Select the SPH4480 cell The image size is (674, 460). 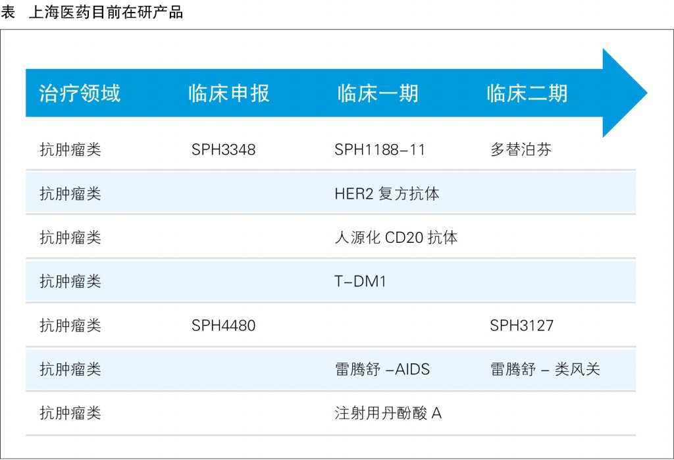(224, 325)
